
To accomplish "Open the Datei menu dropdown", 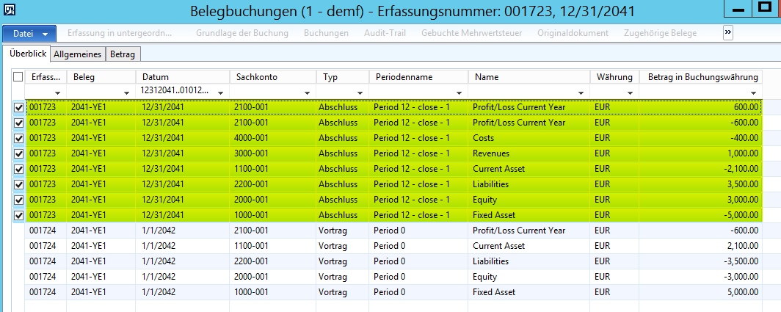I will pyautogui.click(x=29, y=34).
